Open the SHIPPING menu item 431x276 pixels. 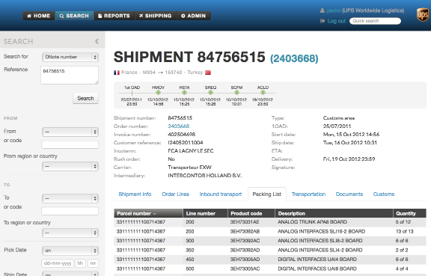click(x=156, y=16)
